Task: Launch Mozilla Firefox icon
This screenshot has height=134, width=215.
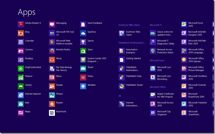Action: point(52,51)
